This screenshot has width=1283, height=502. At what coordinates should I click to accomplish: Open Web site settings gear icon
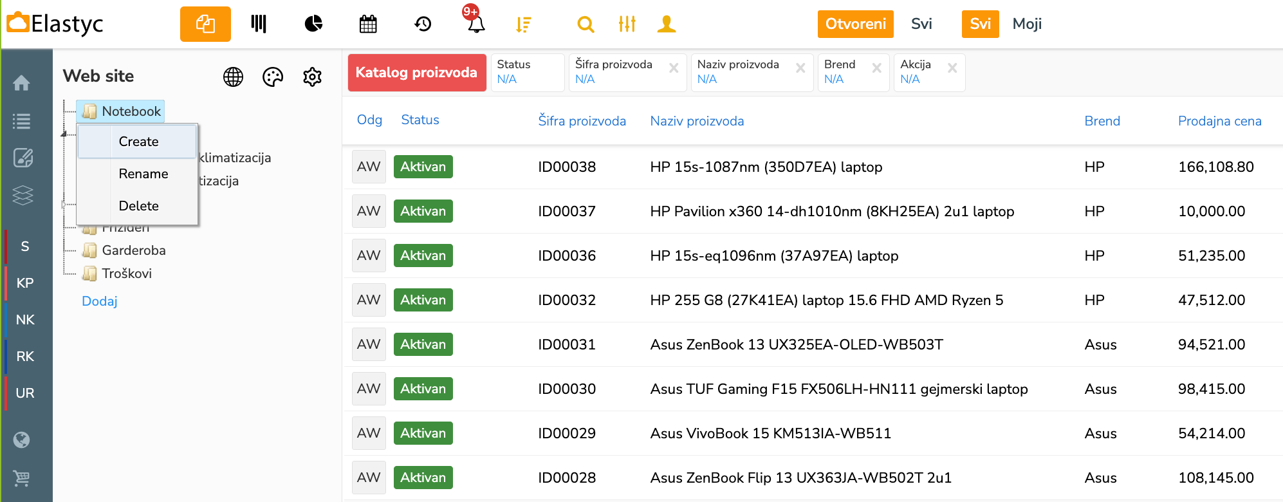(312, 77)
